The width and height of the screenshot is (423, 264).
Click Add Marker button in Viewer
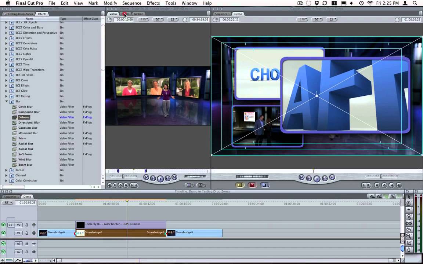coord(126,185)
